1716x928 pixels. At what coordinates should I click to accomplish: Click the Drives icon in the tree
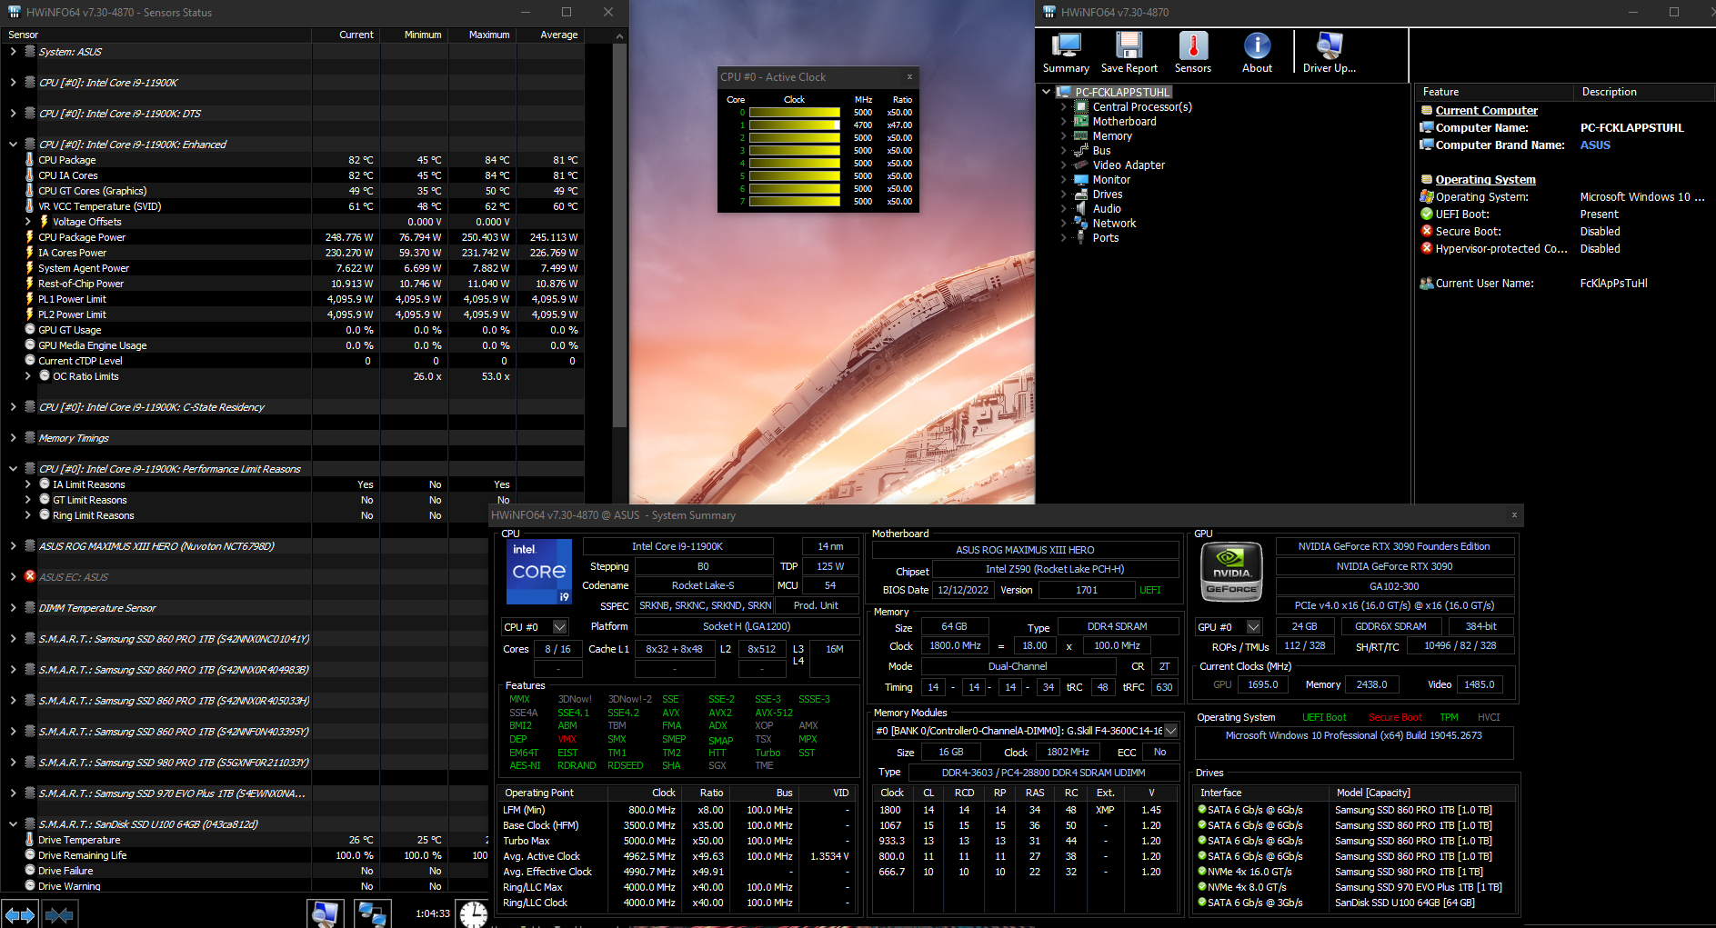pyautogui.click(x=1081, y=194)
